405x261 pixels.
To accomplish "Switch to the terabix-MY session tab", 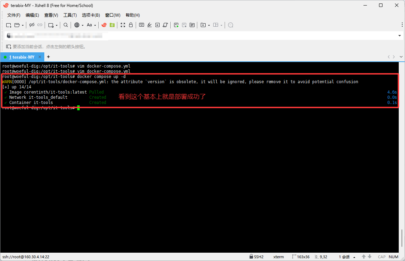I will point(21,57).
